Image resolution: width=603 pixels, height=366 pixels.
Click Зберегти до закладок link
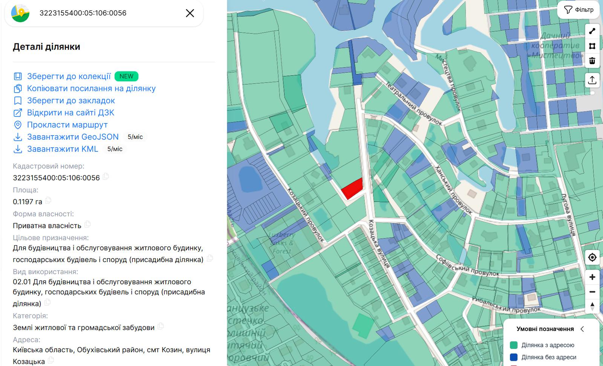point(71,101)
